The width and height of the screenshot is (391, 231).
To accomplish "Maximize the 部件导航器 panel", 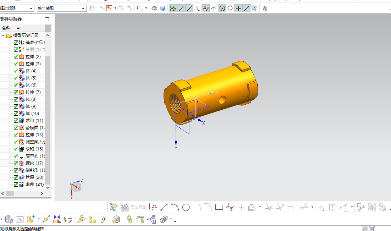I will pos(47,19).
